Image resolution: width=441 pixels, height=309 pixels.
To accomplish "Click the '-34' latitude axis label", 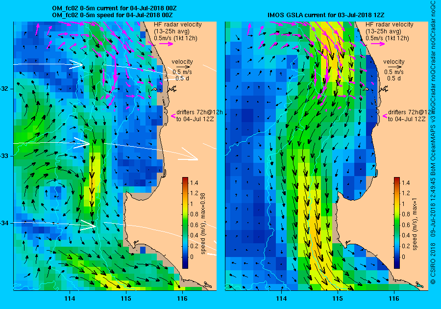I will (x=5, y=223).
